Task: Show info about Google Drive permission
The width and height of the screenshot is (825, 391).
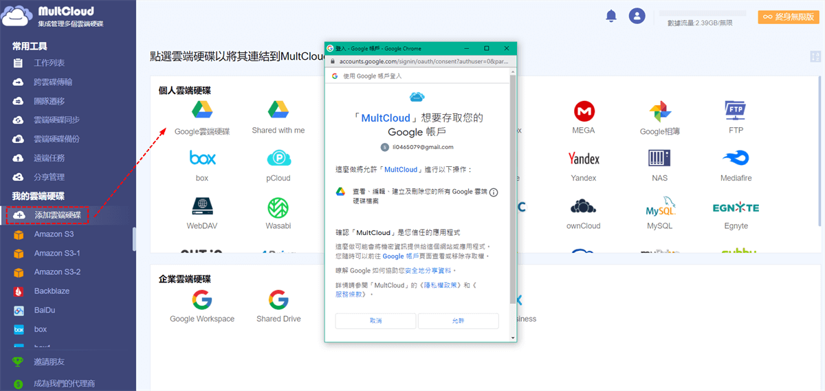Action: (x=493, y=192)
